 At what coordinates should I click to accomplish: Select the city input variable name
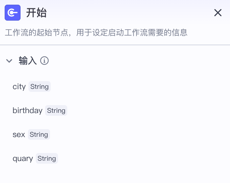tap(19, 87)
